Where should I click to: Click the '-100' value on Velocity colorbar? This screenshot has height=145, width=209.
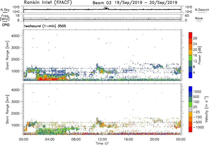click(x=198, y=117)
